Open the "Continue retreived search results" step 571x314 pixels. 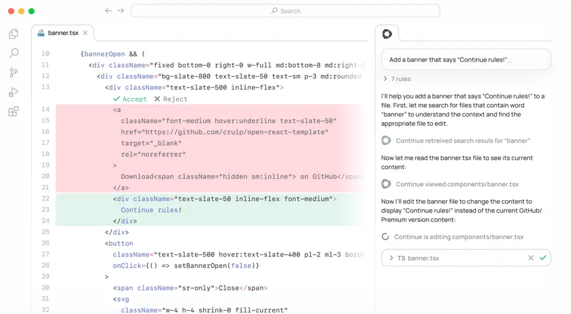point(462,141)
